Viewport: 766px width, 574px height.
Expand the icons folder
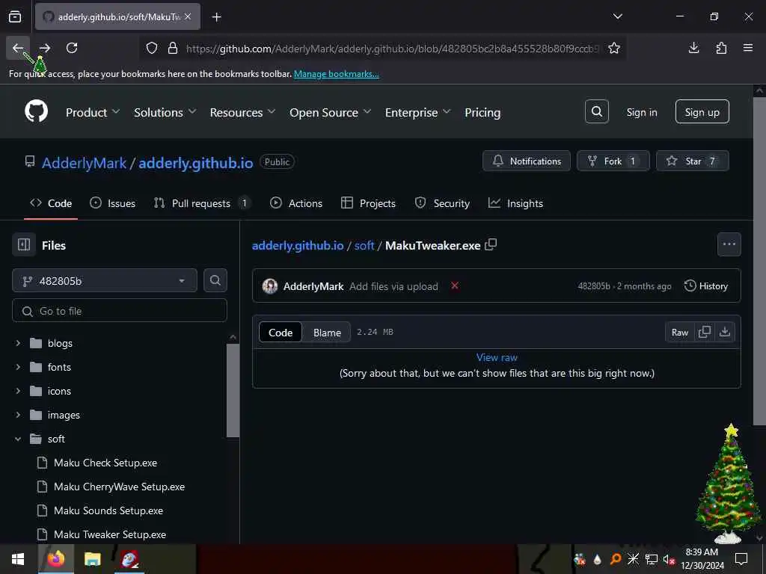coord(18,391)
